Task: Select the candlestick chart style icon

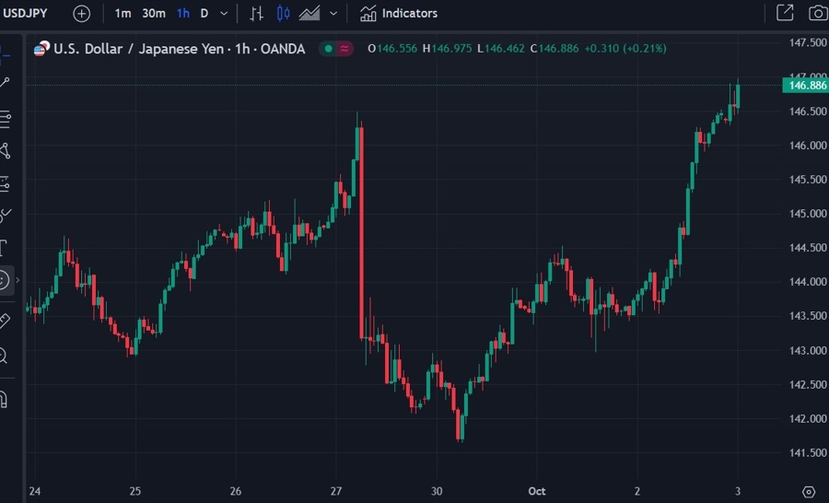Action: (283, 13)
